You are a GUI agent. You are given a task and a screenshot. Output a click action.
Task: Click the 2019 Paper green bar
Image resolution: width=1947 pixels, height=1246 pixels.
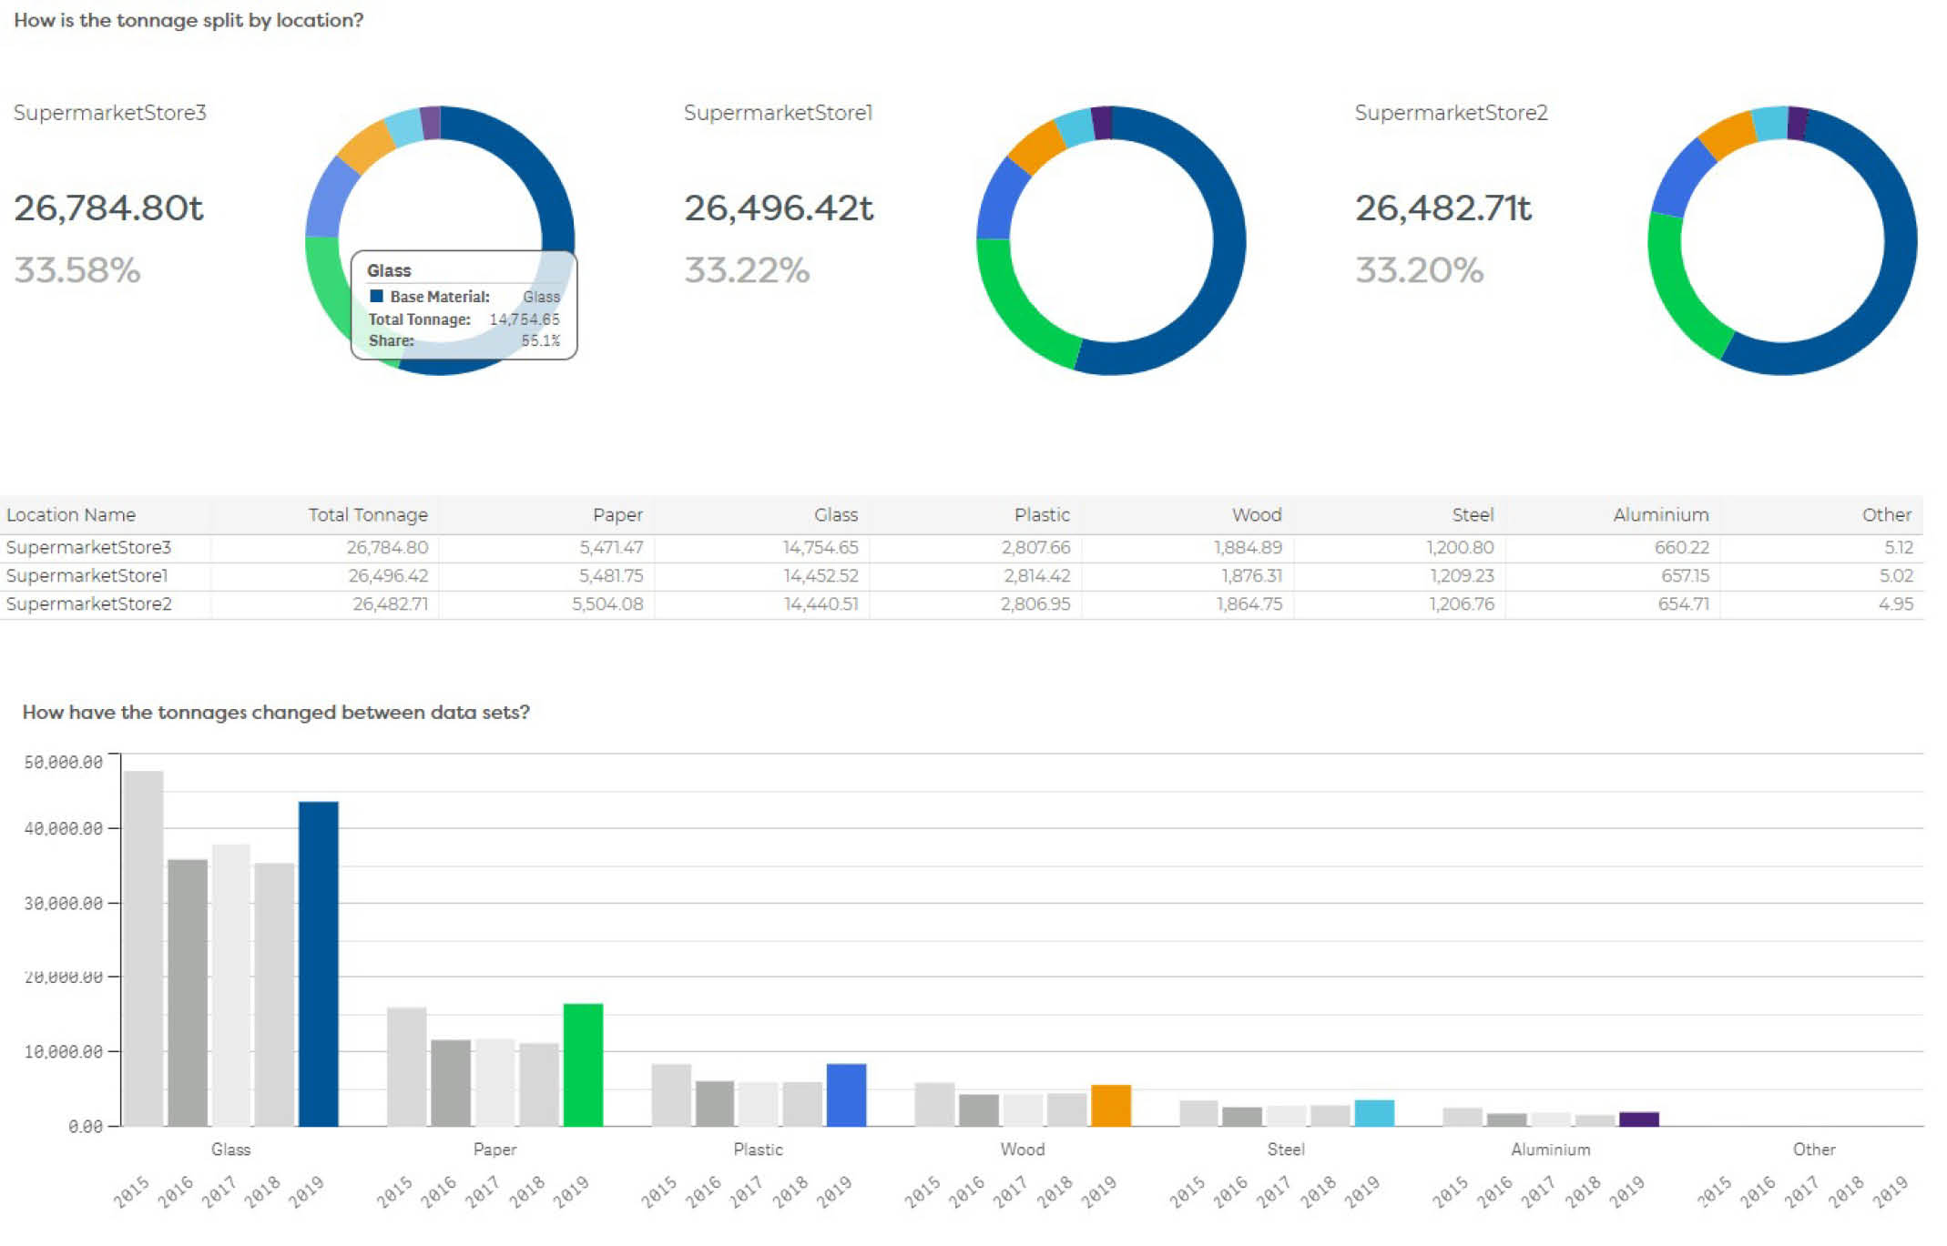pos(583,1064)
